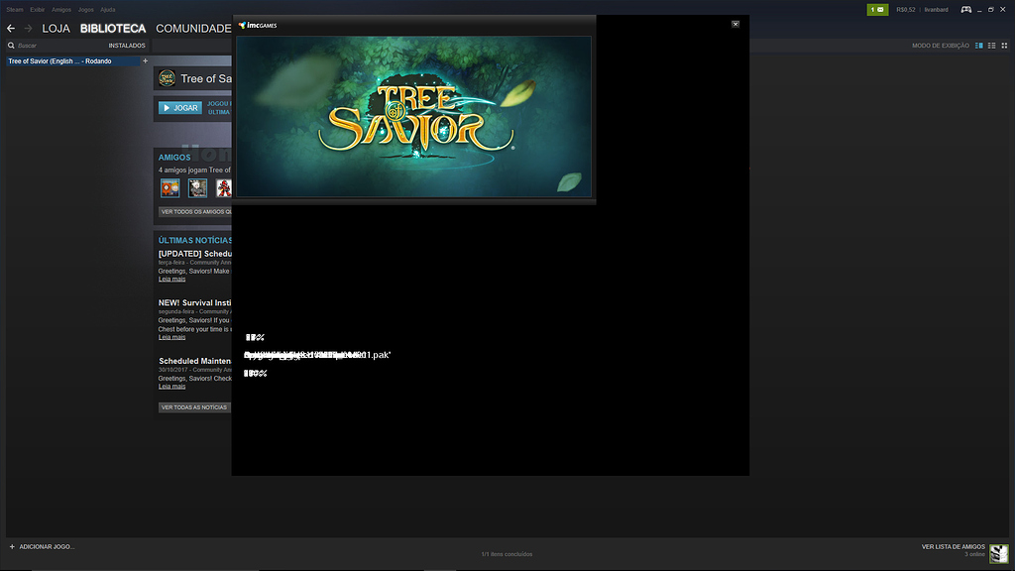The width and height of the screenshot is (1015, 571).
Task: Click ADICIONAR JOGO at bottom left
Action: 42,547
